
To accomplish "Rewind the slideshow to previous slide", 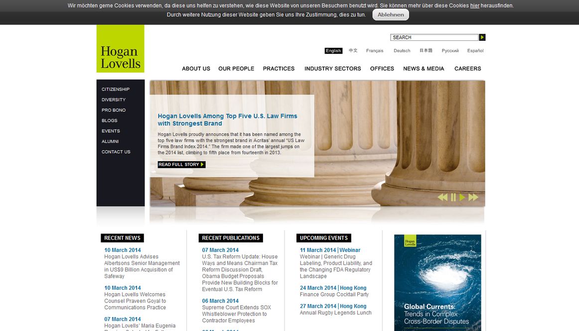I will click(x=442, y=198).
